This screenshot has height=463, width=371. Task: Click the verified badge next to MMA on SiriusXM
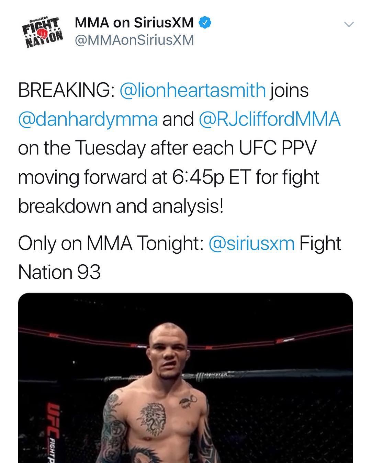coord(205,23)
